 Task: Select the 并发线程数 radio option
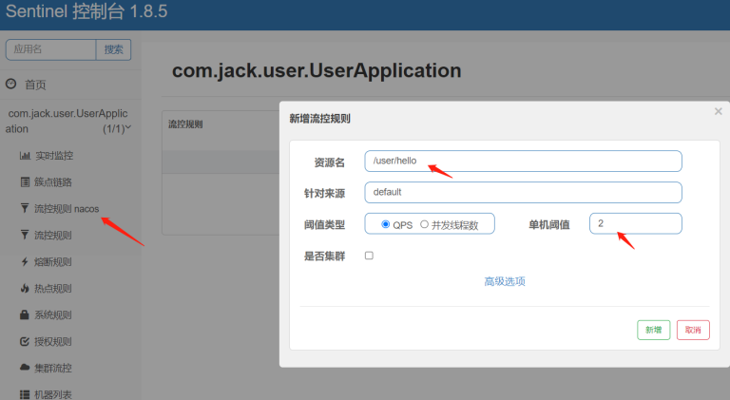424,224
